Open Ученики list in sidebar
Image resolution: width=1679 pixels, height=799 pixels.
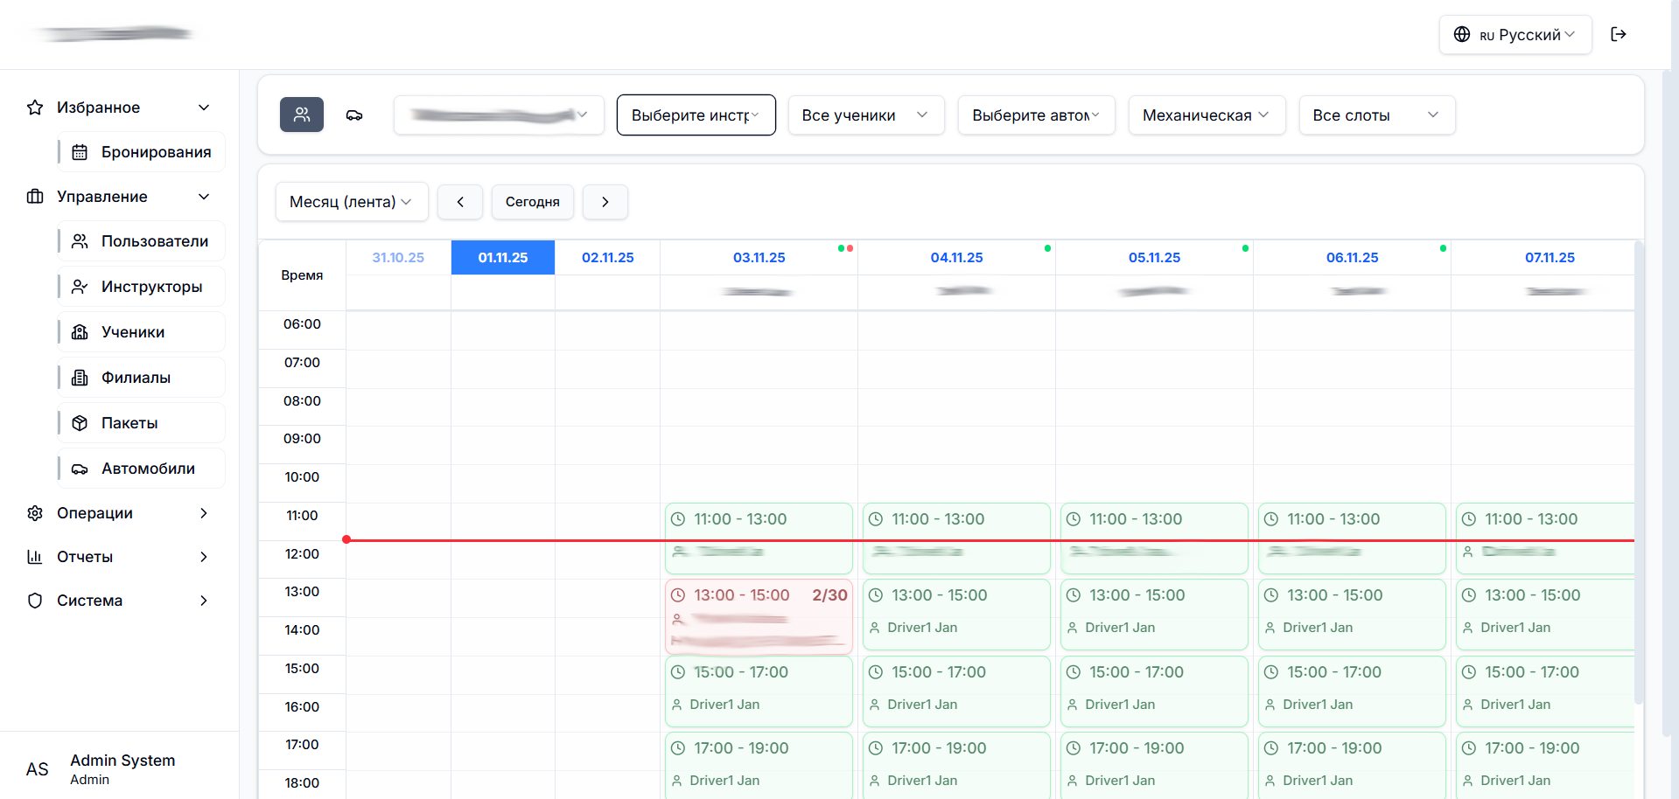point(142,332)
